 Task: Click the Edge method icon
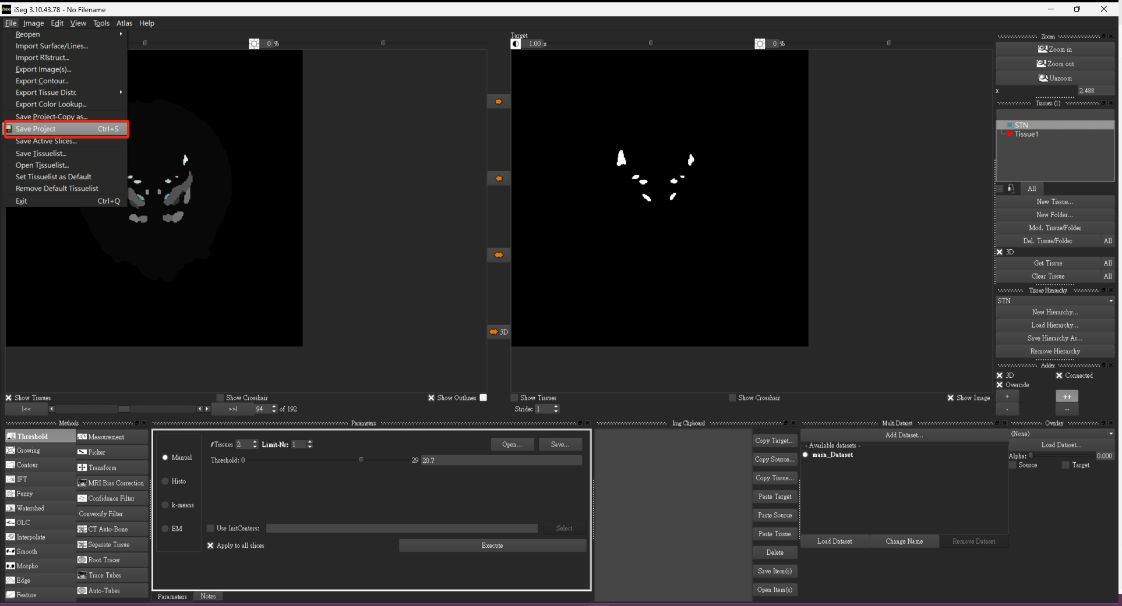point(10,580)
